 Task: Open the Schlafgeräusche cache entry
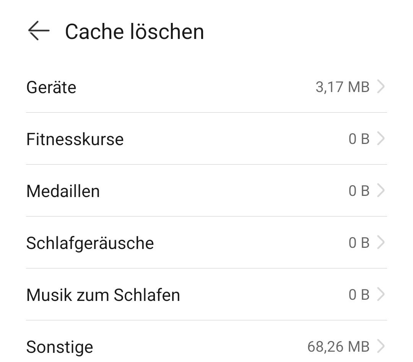[x=206, y=242]
